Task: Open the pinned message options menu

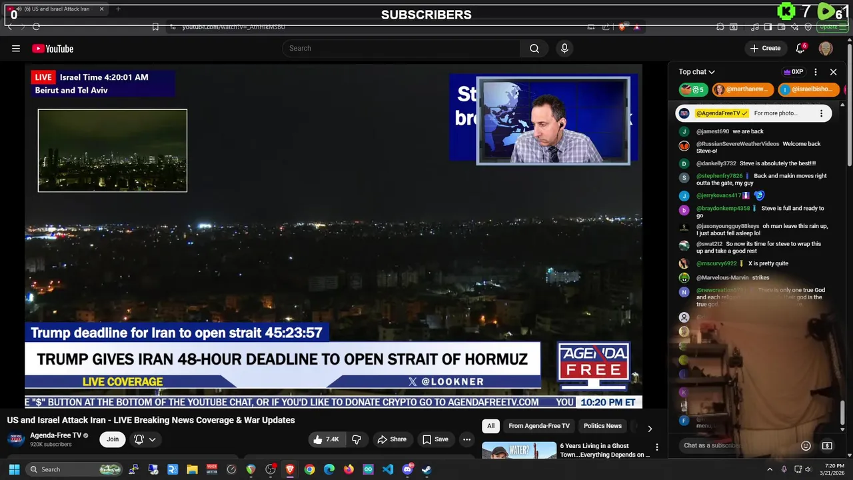Action: pos(821,113)
